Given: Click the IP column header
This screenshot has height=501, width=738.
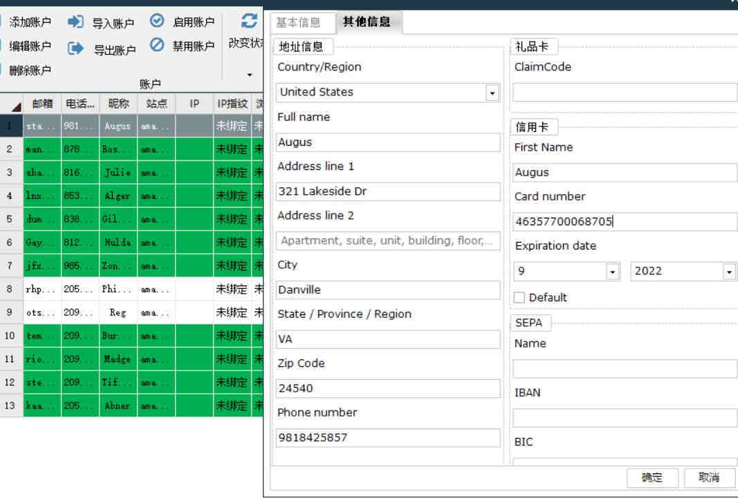Looking at the screenshot, I should 194,104.
